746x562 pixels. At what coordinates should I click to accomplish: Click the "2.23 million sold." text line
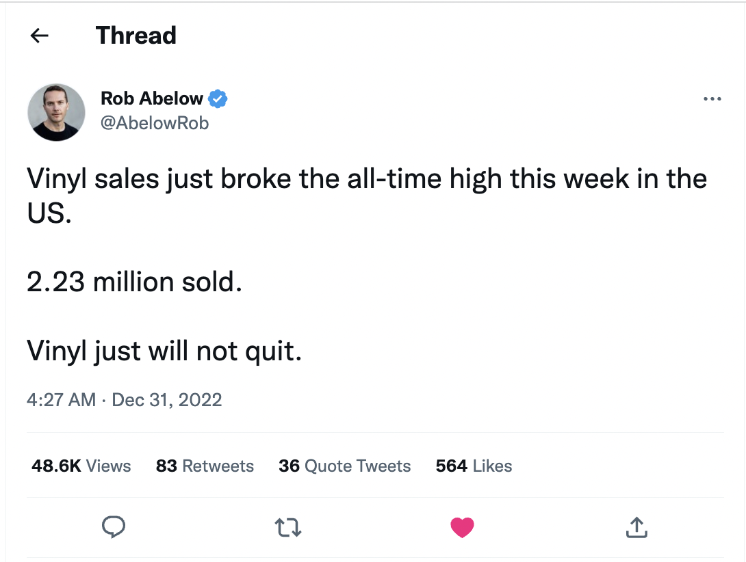tap(134, 282)
